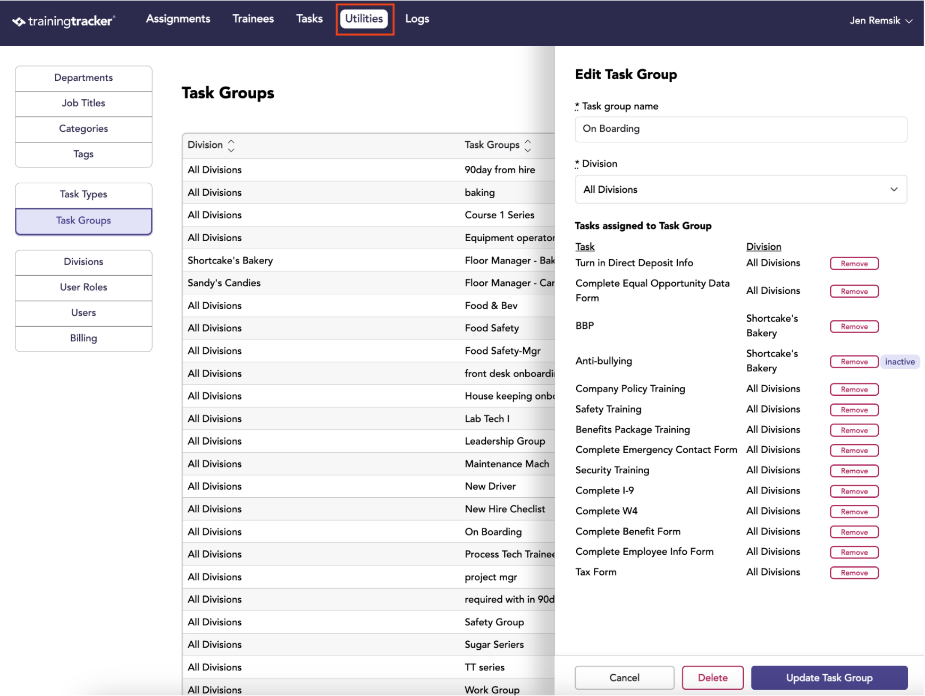Click the Task column header link
This screenshot has width=925, height=696.
click(585, 247)
